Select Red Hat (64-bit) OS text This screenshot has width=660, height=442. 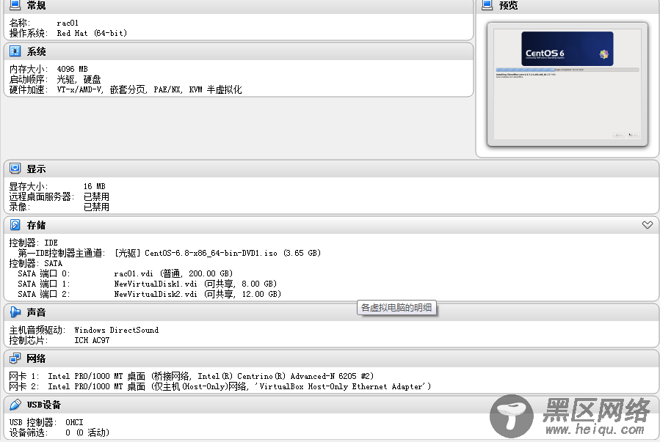pyautogui.click(x=92, y=33)
